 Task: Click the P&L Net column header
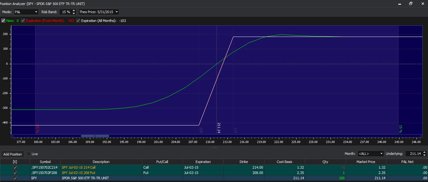coord(406,162)
